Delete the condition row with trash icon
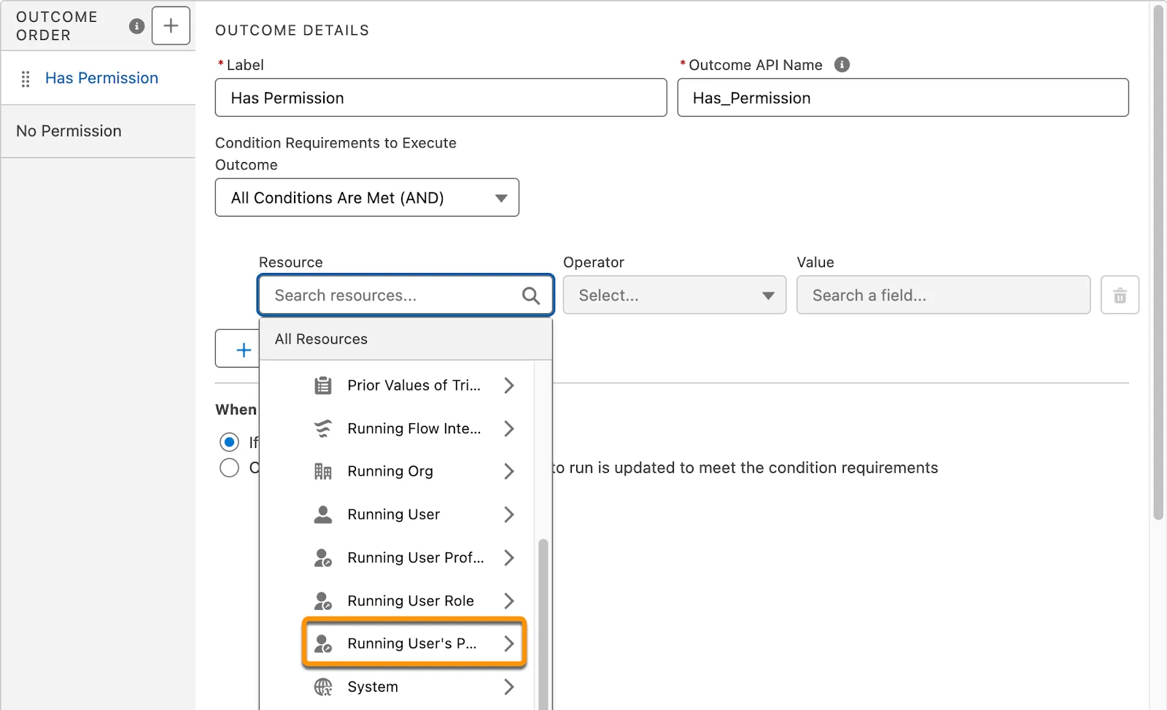 click(1120, 295)
